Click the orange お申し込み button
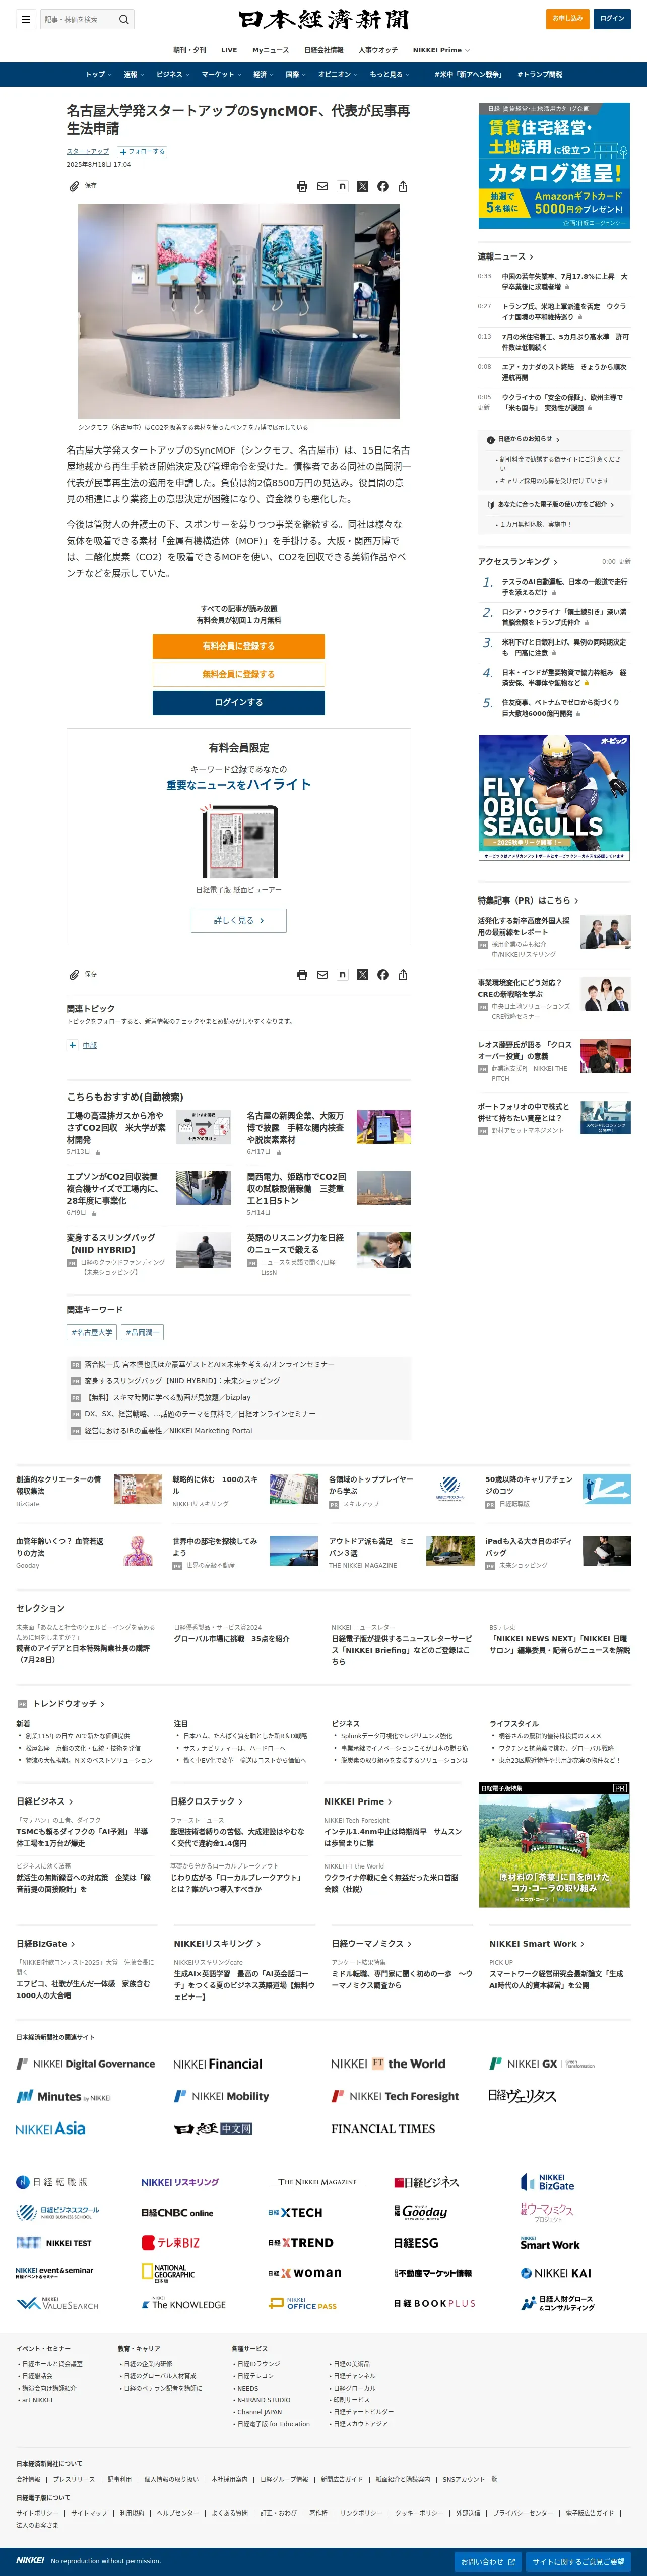Screen dimensions: 647x2576 tap(568, 18)
